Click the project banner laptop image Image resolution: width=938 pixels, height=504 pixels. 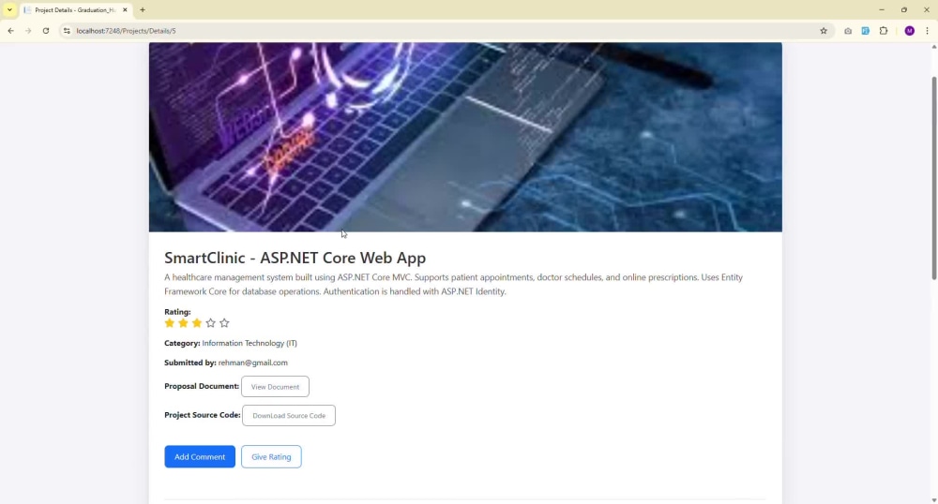tap(465, 137)
